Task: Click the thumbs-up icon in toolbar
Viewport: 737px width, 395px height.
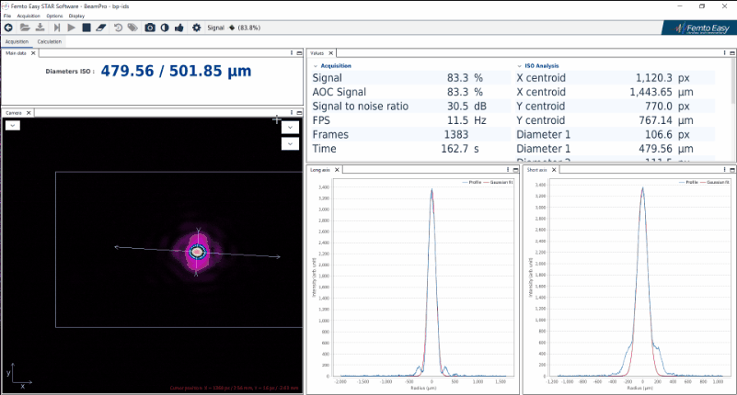Action: coord(180,28)
